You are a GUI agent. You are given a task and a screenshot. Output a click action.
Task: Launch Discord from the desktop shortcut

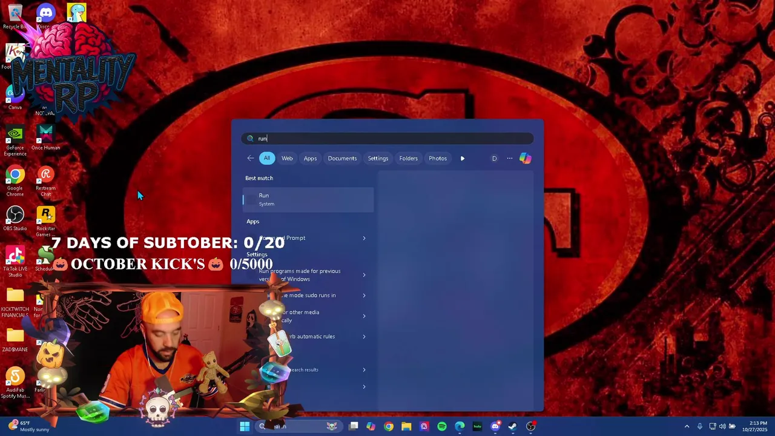coord(46,16)
